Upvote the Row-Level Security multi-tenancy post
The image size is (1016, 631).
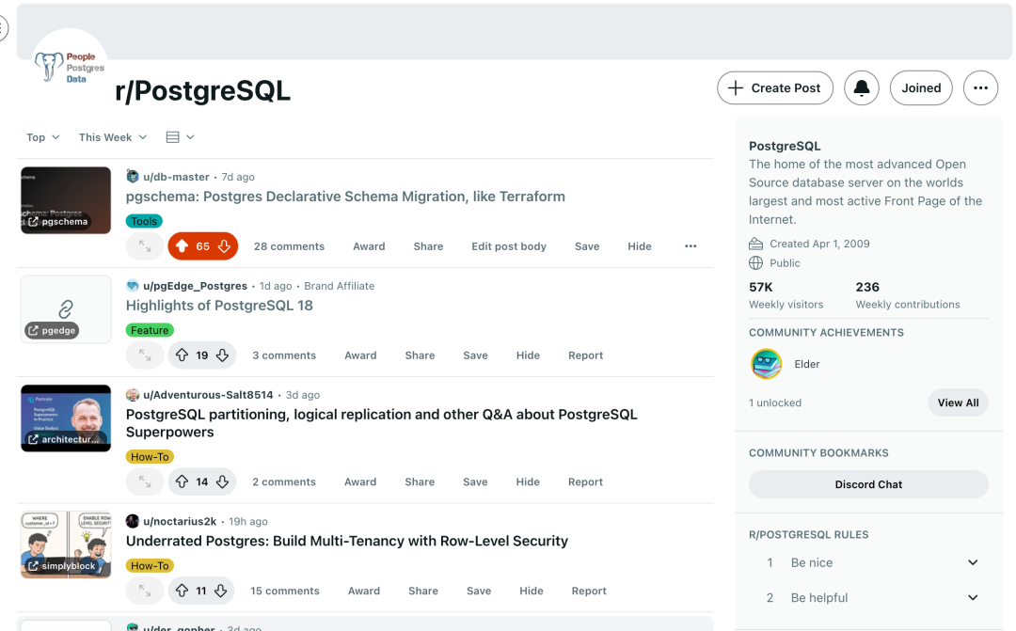tap(183, 591)
